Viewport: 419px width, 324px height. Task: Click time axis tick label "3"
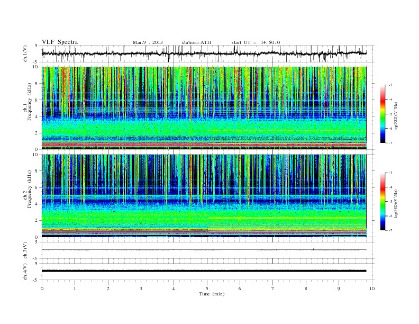[141, 289]
